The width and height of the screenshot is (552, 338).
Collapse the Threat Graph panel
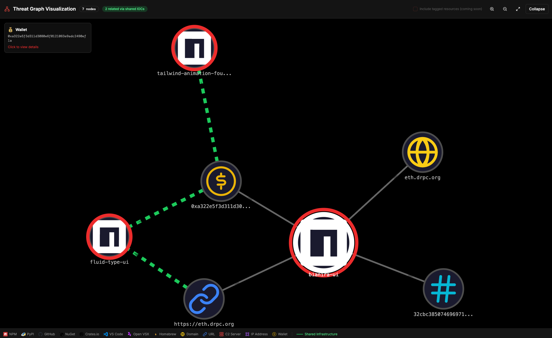tap(537, 9)
